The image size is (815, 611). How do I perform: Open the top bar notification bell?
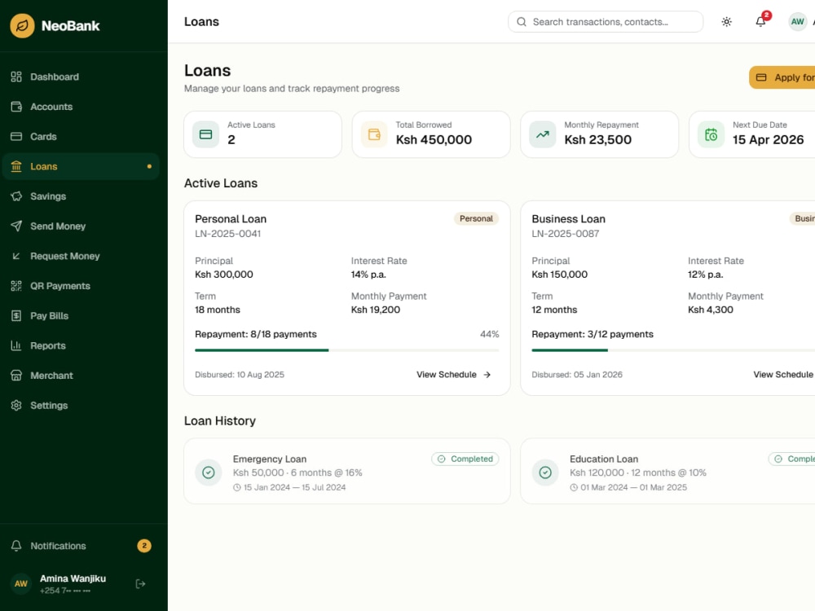click(x=760, y=22)
